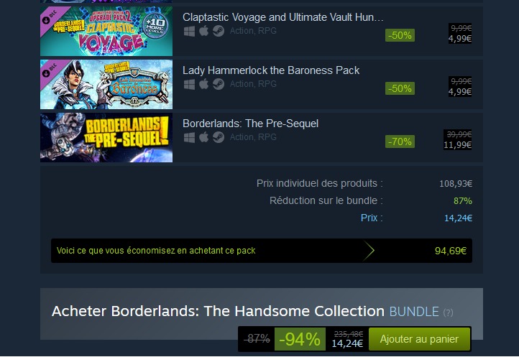Image resolution: width=519 pixels, height=357 pixels.
Task: Click the -94% bundle discount badge
Action: pos(300,339)
